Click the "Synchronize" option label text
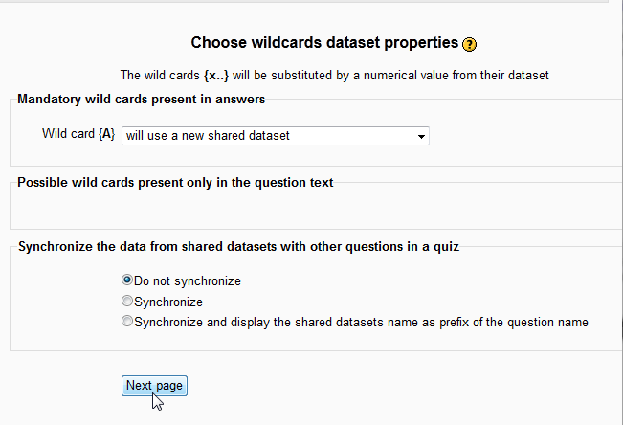The image size is (623, 425). (x=168, y=302)
